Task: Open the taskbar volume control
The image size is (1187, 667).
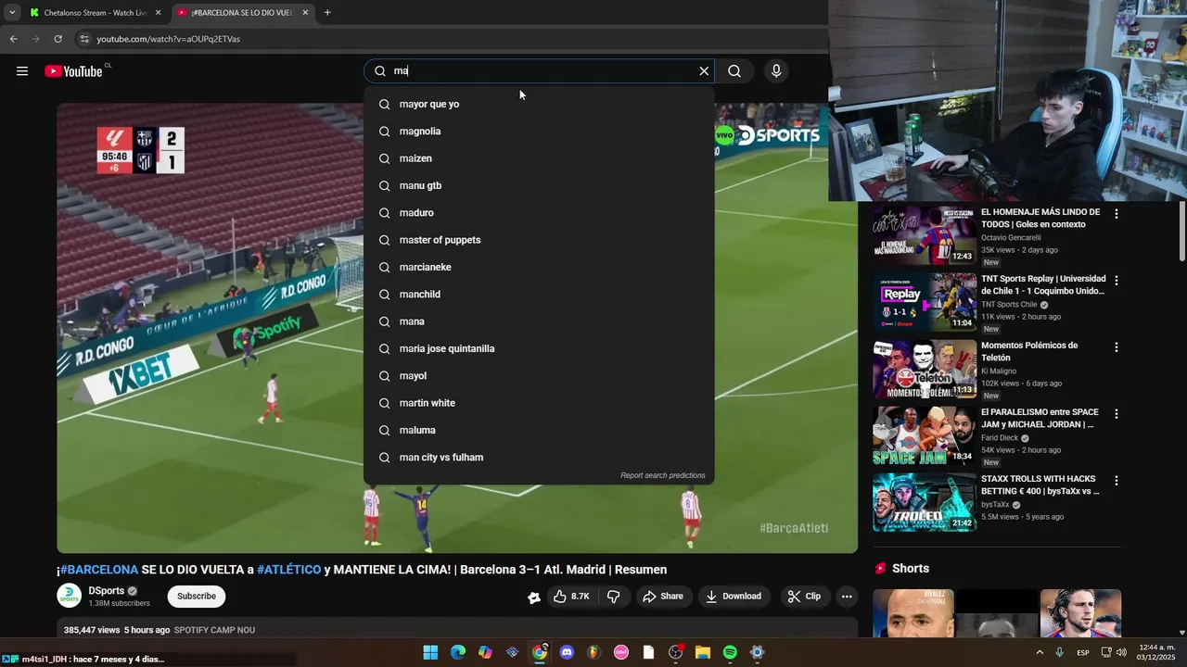Action: click(x=1122, y=652)
